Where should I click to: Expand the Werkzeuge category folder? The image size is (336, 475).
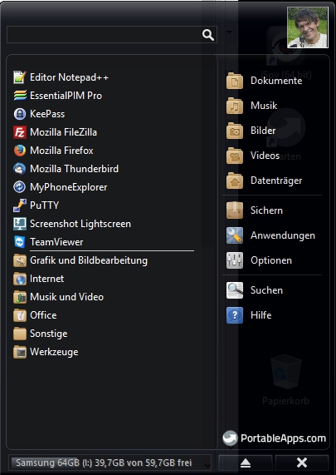point(46,352)
